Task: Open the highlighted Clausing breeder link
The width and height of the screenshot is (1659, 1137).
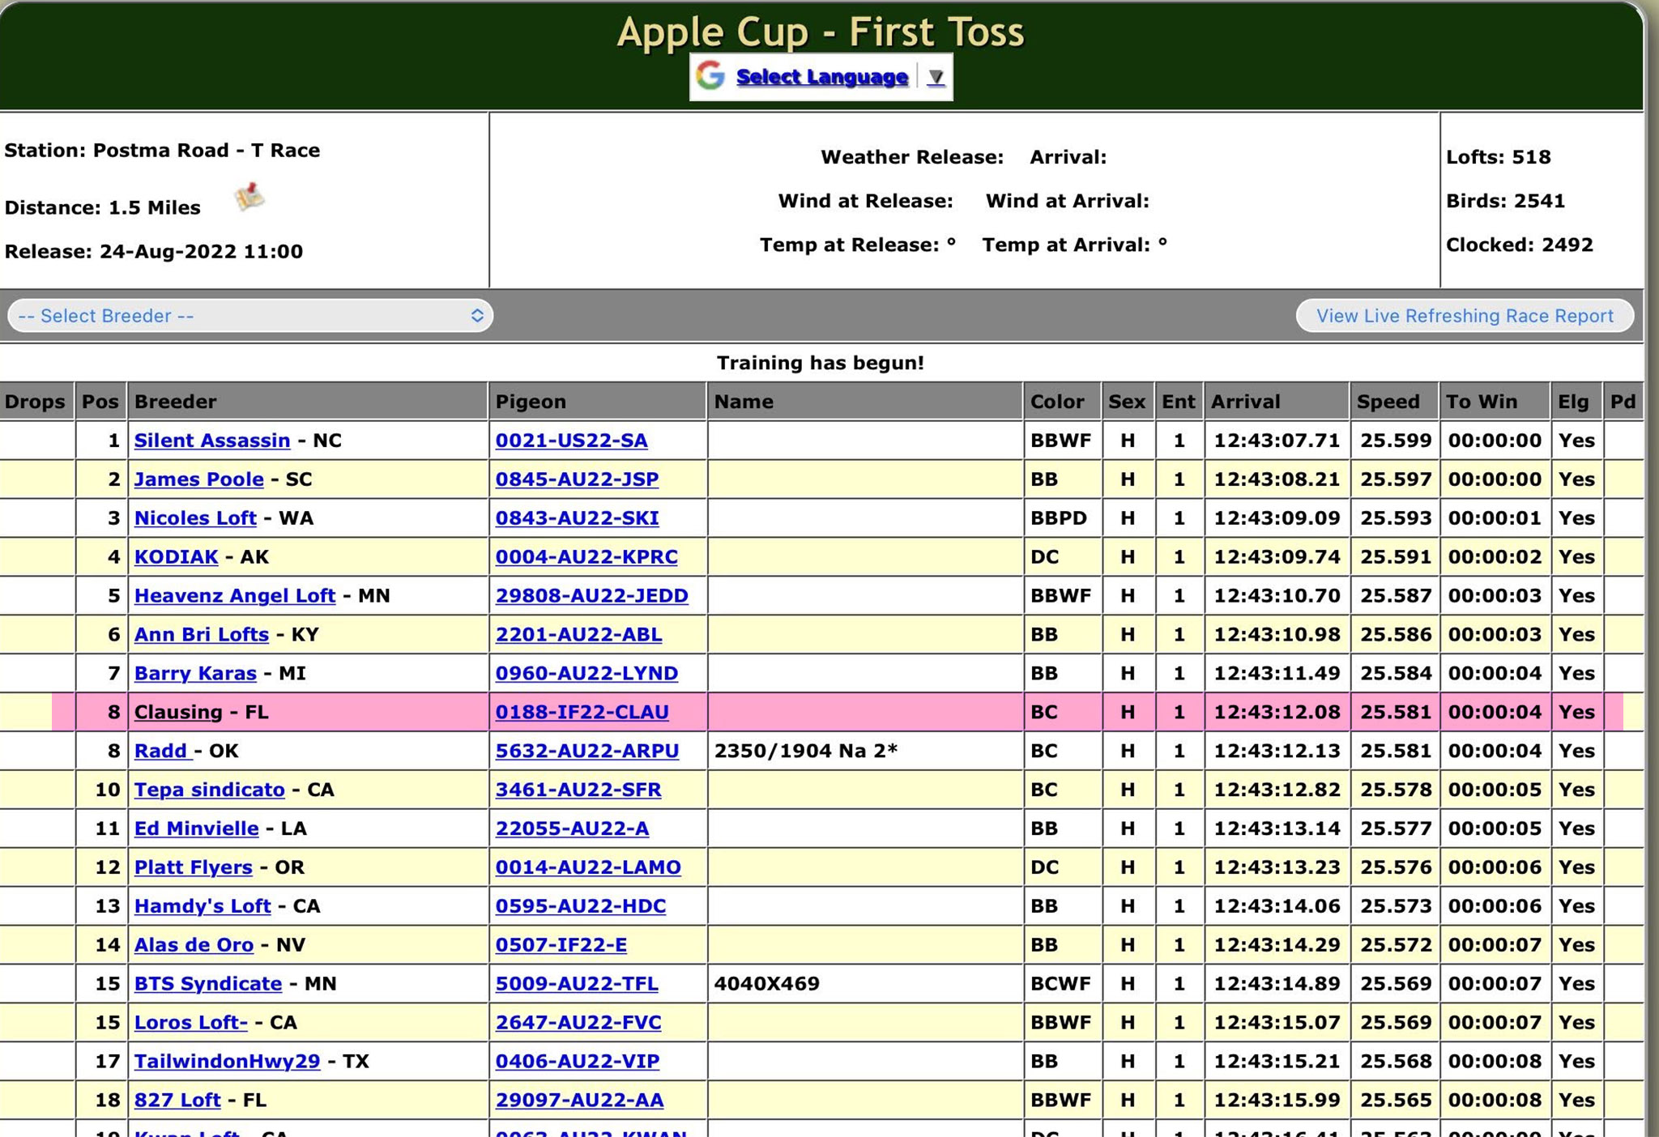Action: click(178, 713)
